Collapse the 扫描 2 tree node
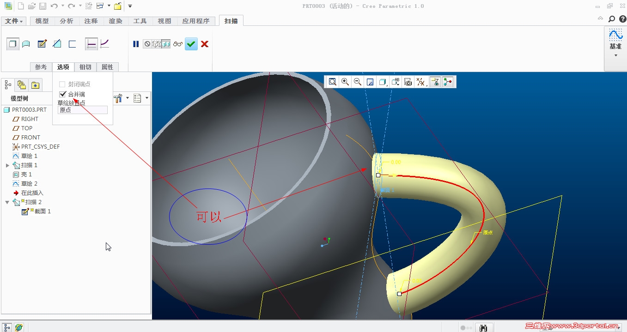This screenshot has width=627, height=332. click(x=7, y=202)
